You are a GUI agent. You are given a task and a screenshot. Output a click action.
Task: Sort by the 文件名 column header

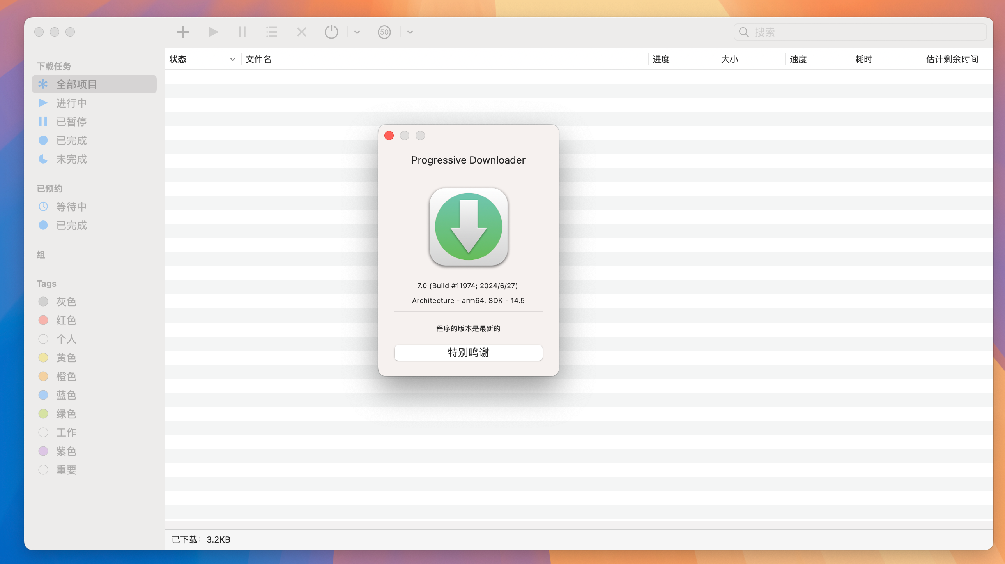pos(445,59)
